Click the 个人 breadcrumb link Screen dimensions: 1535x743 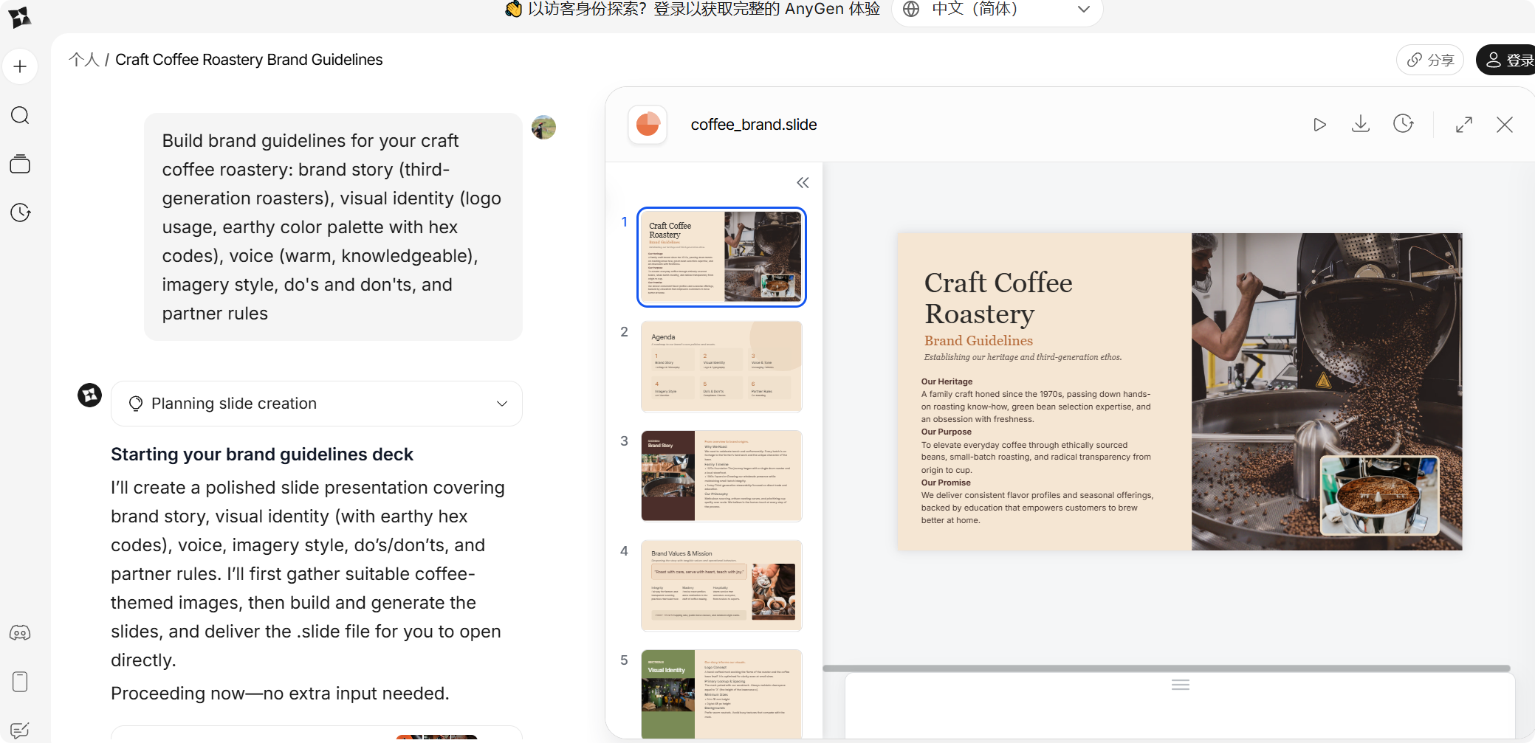[83, 60]
